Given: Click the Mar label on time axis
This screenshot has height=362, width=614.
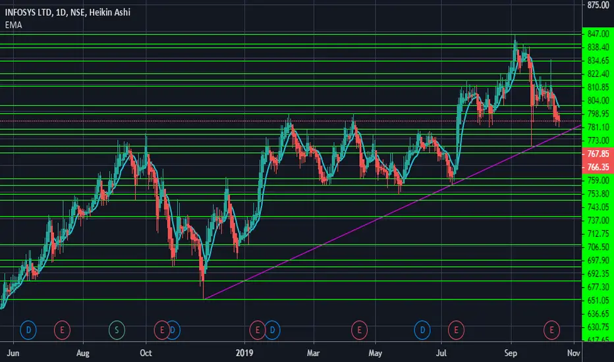Looking at the screenshot, I should (314, 353).
